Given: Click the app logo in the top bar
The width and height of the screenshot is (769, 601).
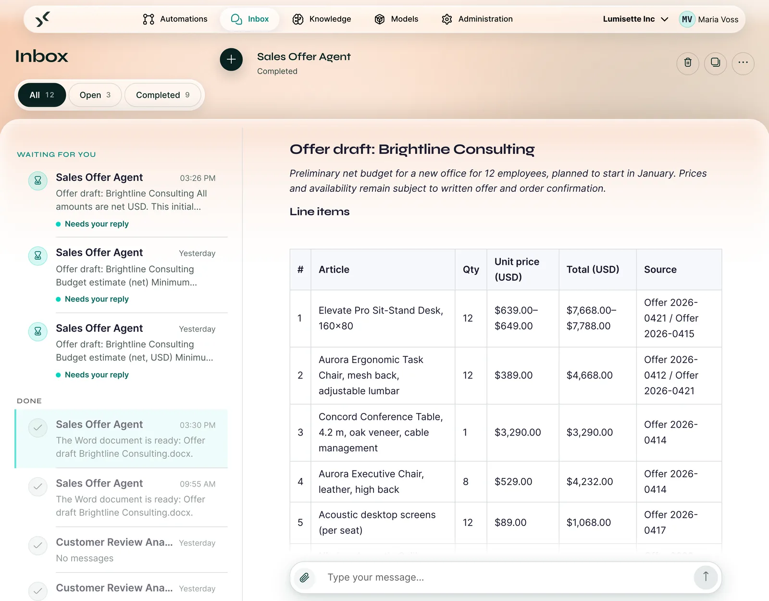Looking at the screenshot, I should (x=42, y=19).
